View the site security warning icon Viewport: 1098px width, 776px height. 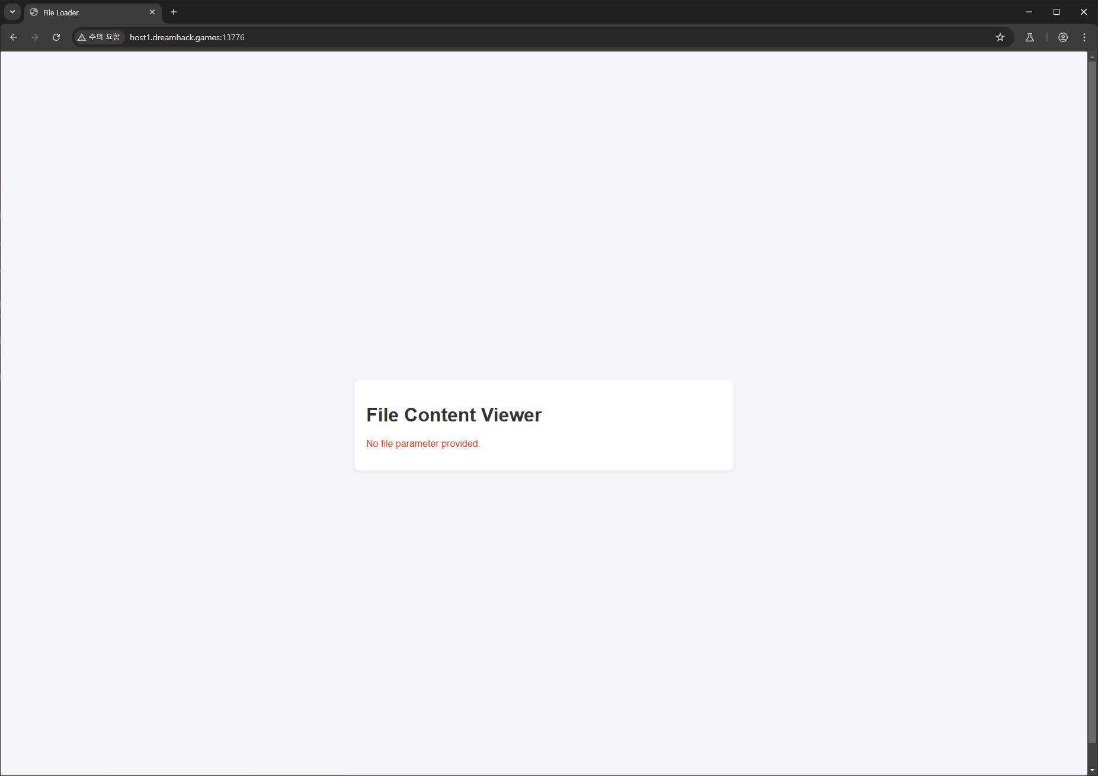(x=81, y=37)
